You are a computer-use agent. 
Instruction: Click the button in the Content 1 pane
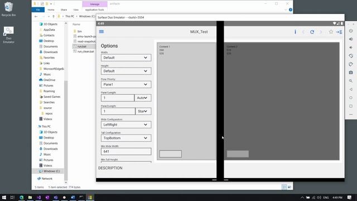[171, 154]
